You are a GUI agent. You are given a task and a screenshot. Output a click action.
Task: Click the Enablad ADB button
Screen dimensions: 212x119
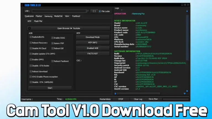pyautogui.click(x=93, y=48)
